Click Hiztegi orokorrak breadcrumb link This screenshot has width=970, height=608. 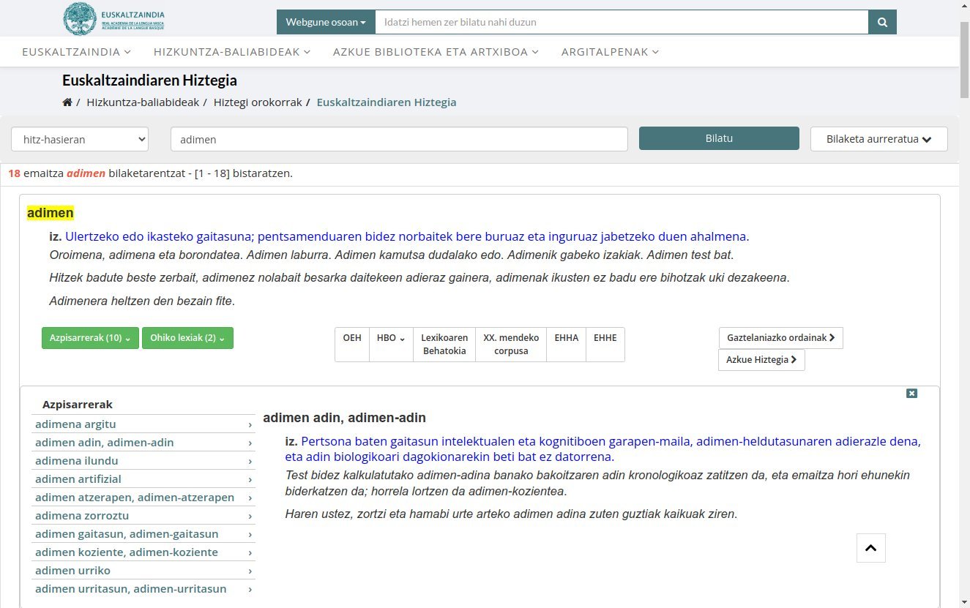pos(258,102)
